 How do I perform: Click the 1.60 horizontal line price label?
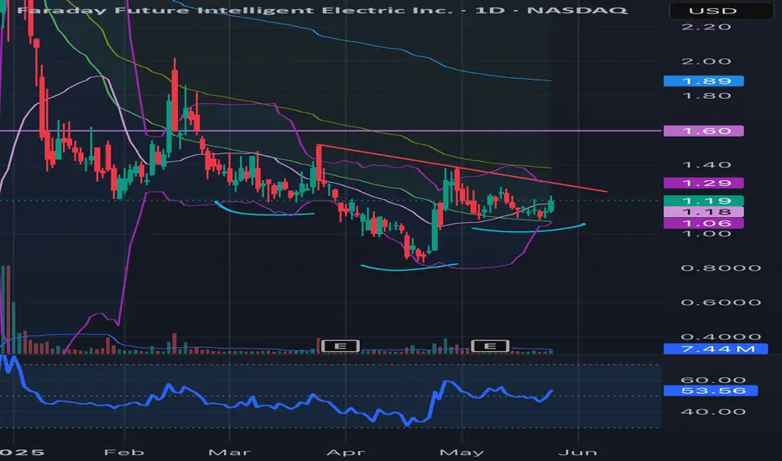point(703,131)
